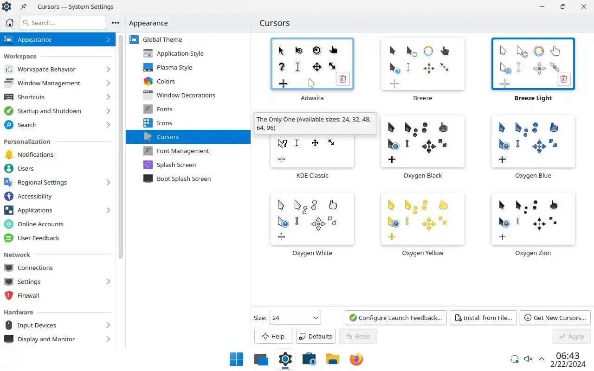The width and height of the screenshot is (594, 371).
Task: Select the Breeze cursor theme
Action: point(423,64)
